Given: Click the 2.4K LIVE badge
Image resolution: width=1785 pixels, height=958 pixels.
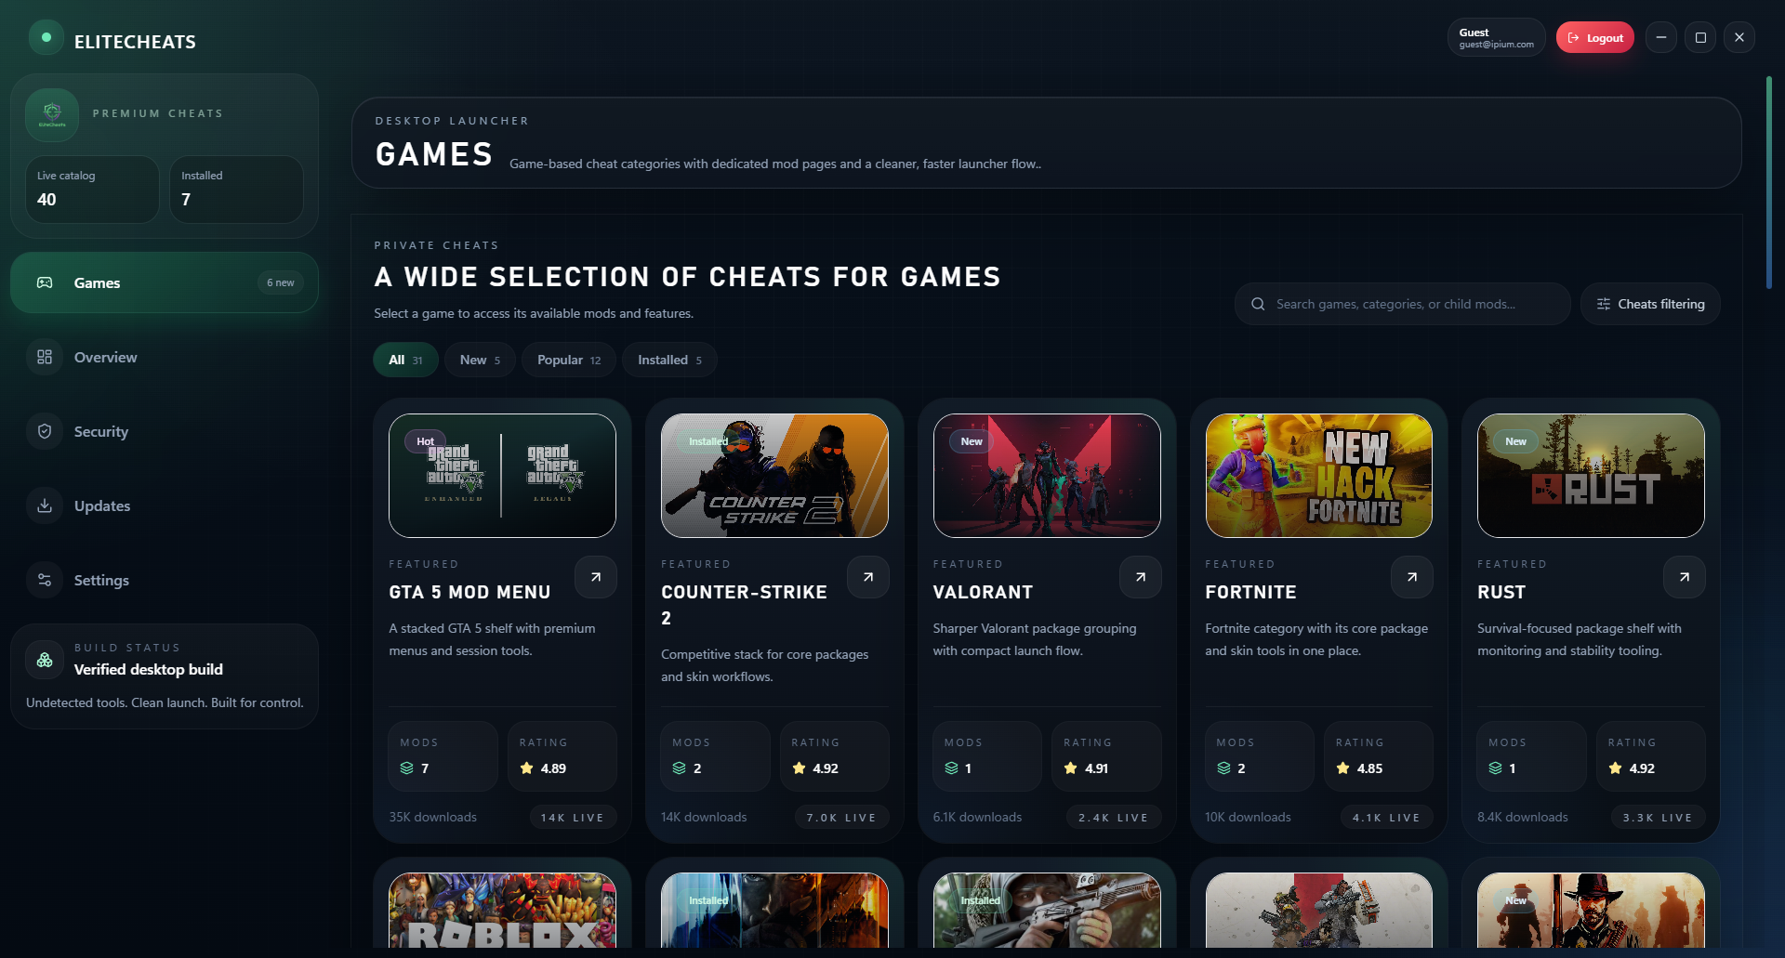Looking at the screenshot, I should tap(1113, 818).
